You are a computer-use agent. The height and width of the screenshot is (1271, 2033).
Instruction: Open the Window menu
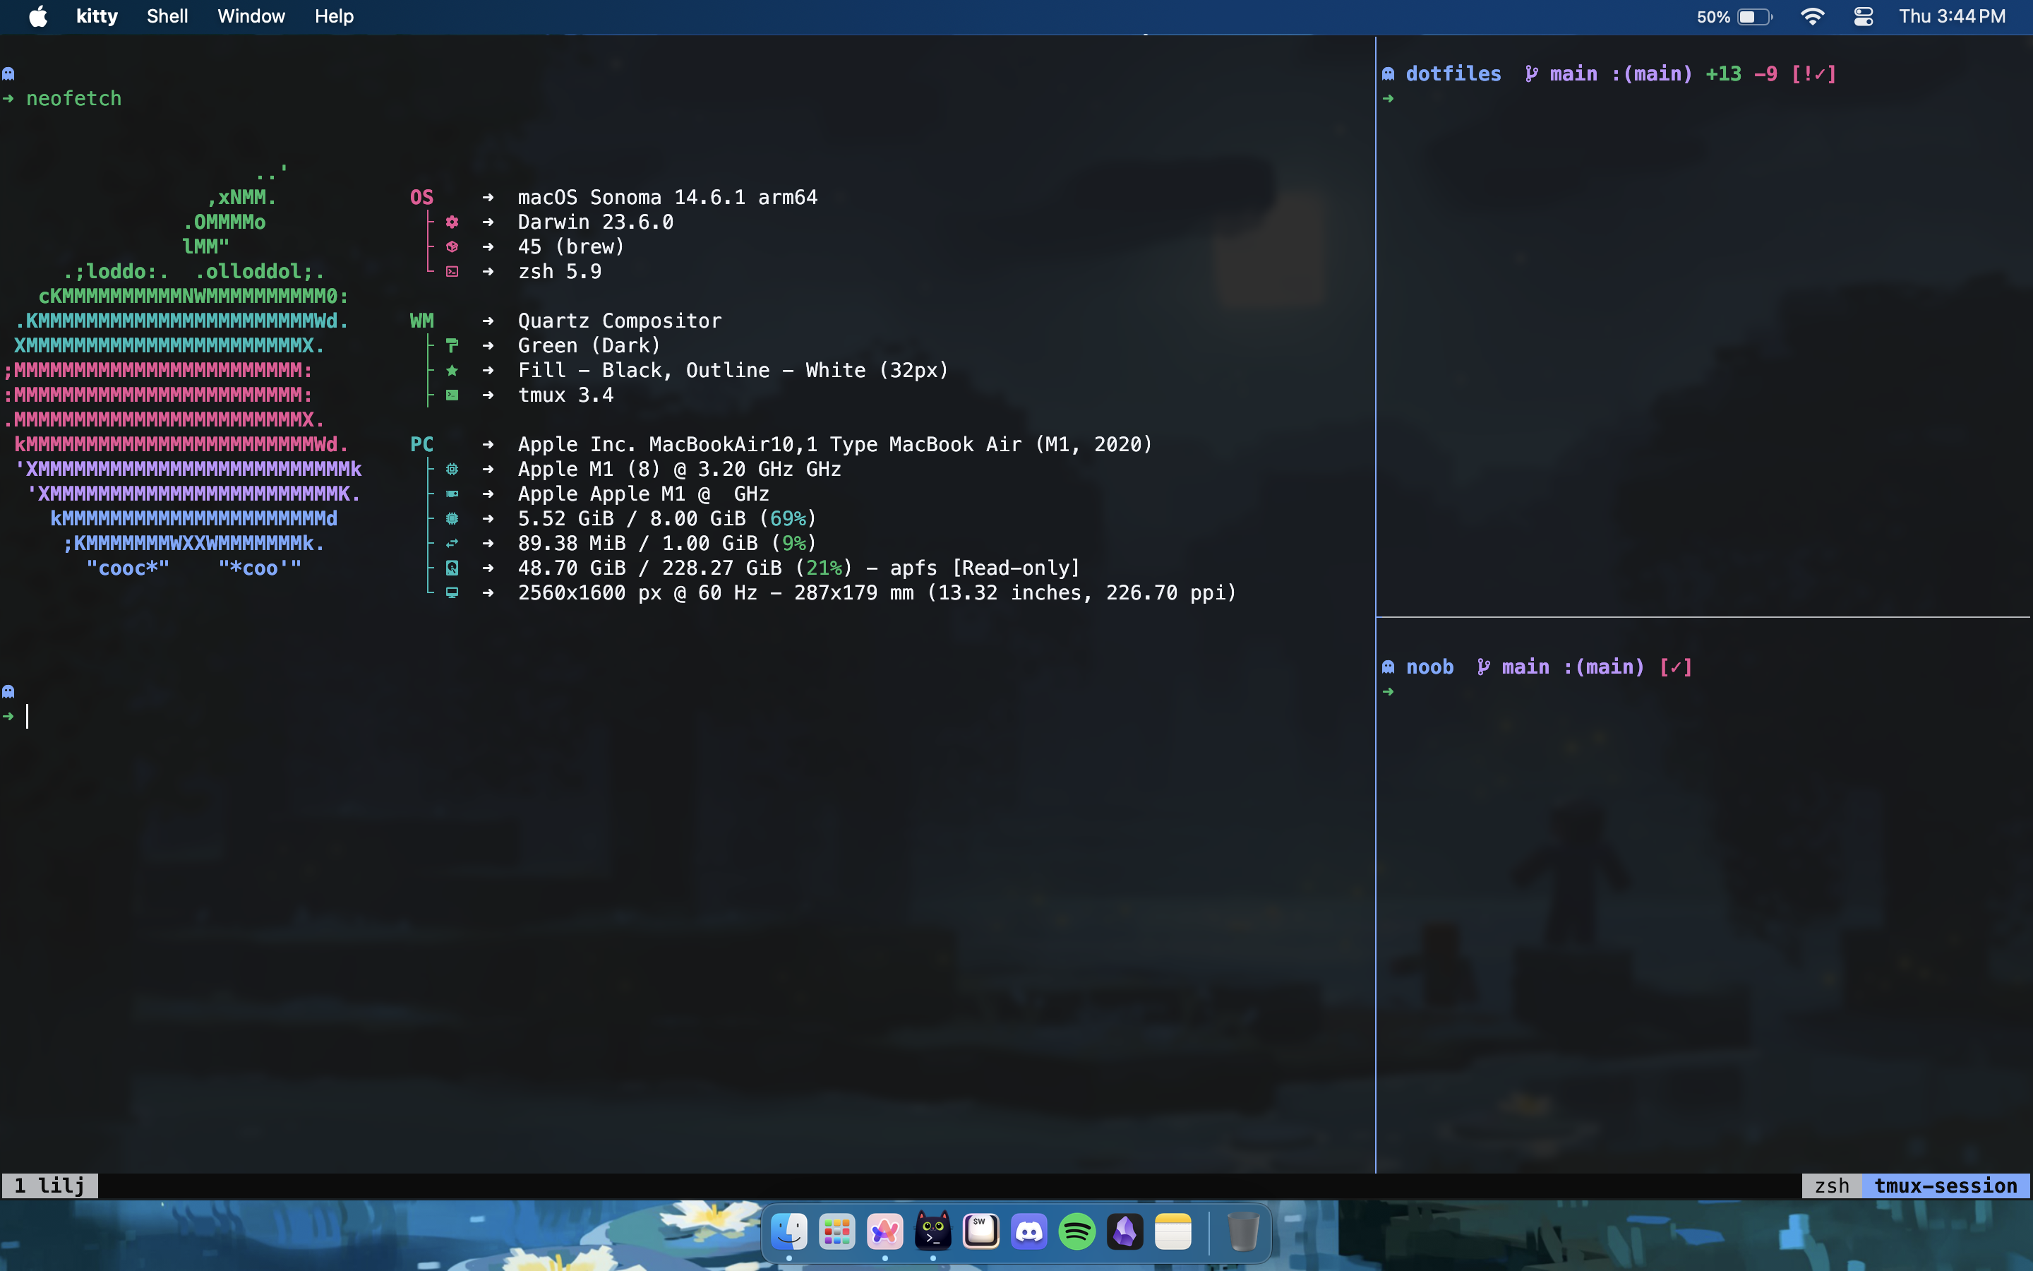click(251, 17)
